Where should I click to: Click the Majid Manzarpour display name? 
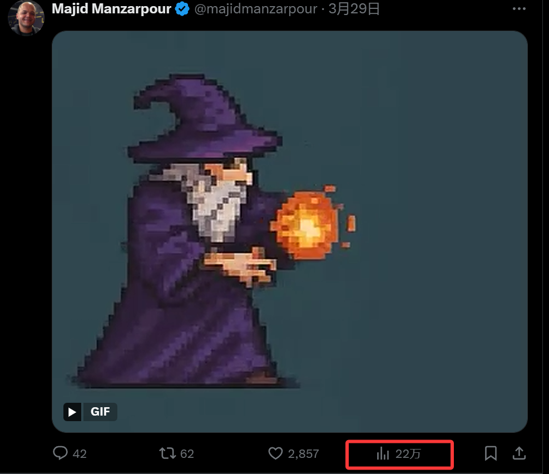(111, 9)
